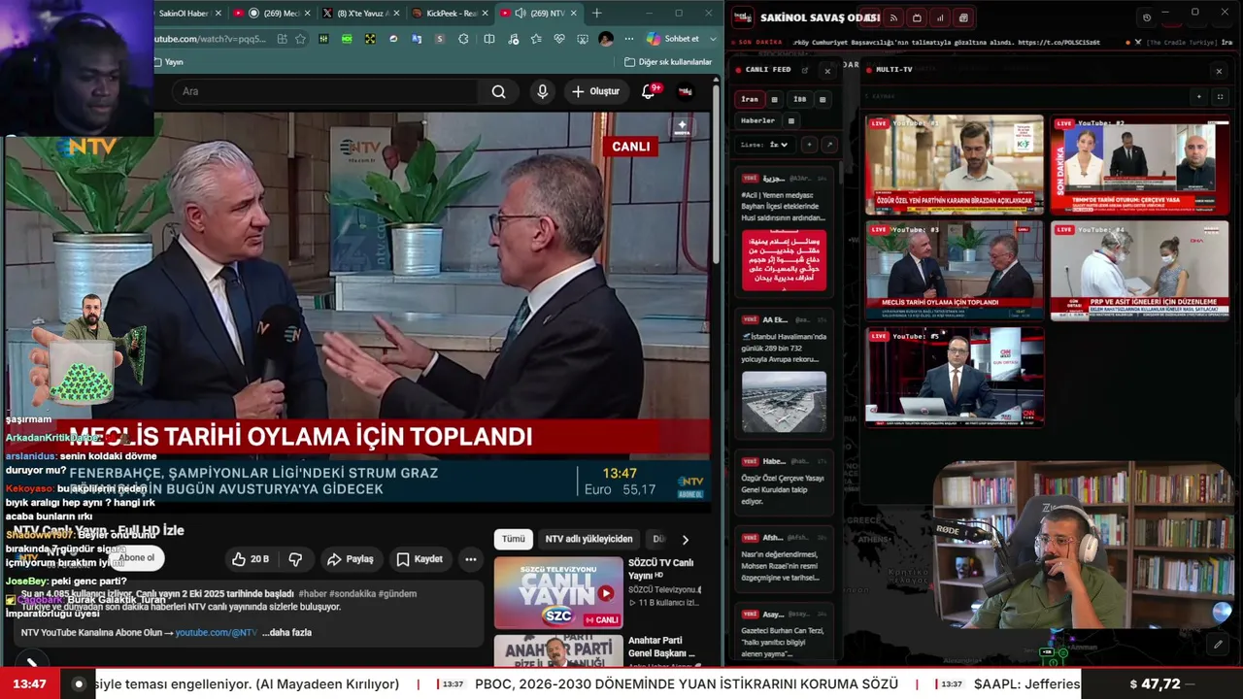Toggle the grid button beside Haberler
The width and height of the screenshot is (1243, 699).
pyautogui.click(x=791, y=121)
